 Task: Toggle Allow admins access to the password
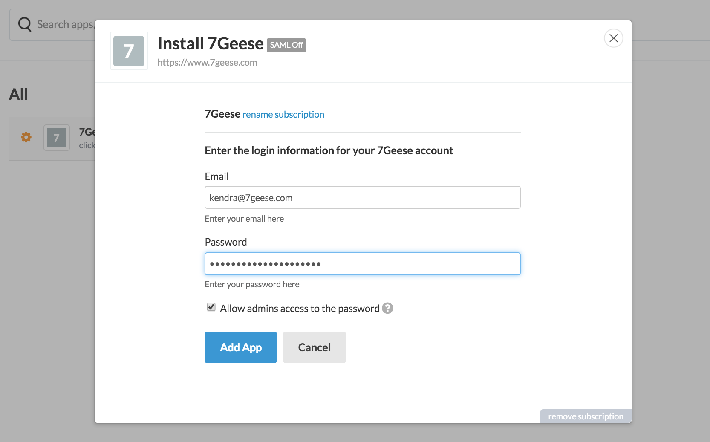pos(211,307)
